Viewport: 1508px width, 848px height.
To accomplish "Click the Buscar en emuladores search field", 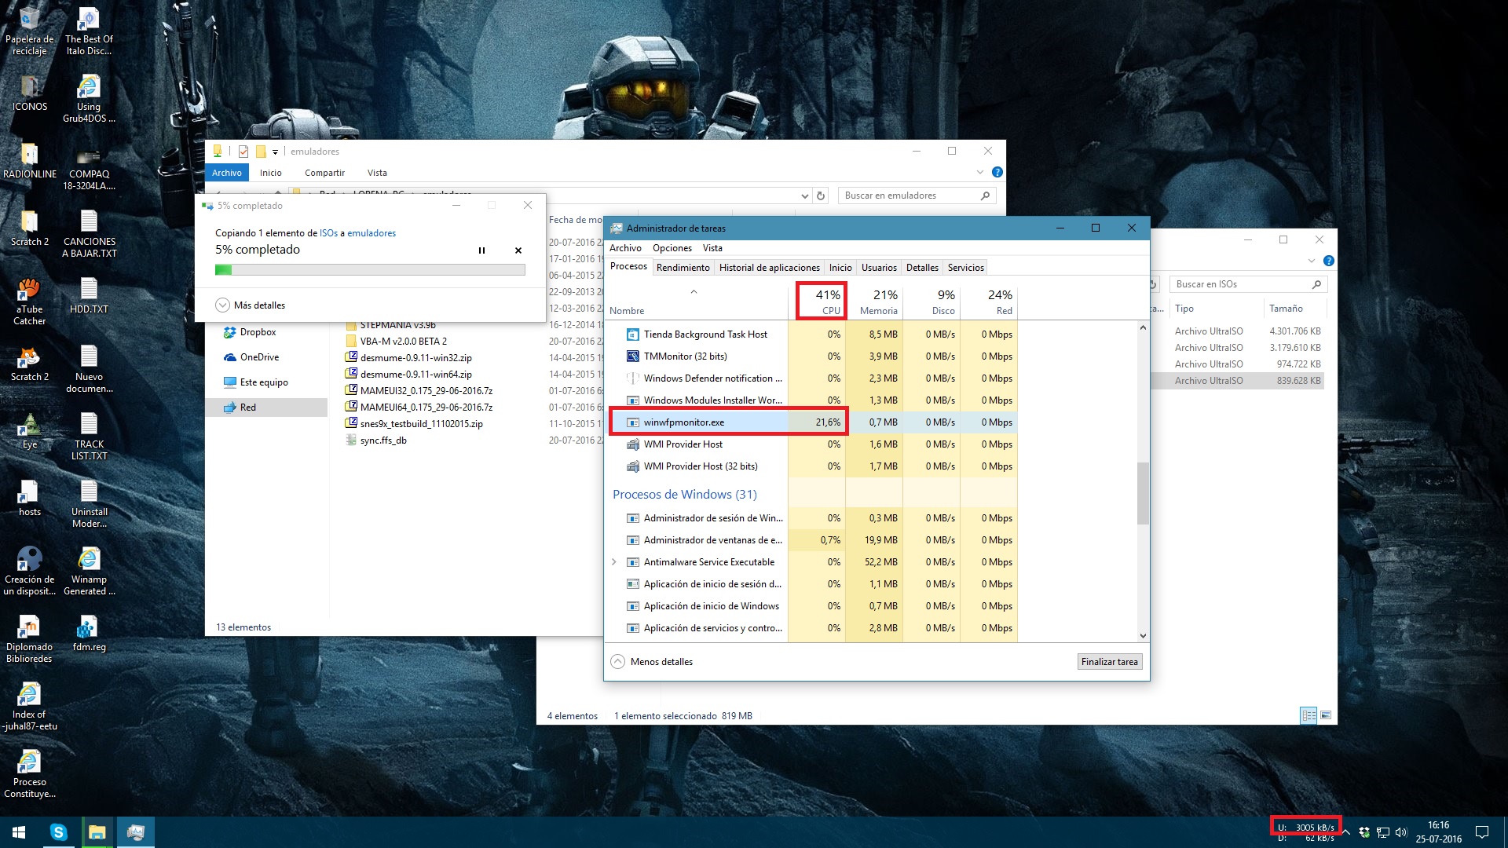I will point(917,196).
